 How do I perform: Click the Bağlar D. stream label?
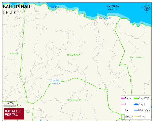pos(55,7)
